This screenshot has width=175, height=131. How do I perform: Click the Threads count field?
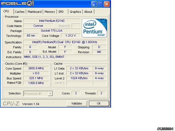[x=101, y=93]
